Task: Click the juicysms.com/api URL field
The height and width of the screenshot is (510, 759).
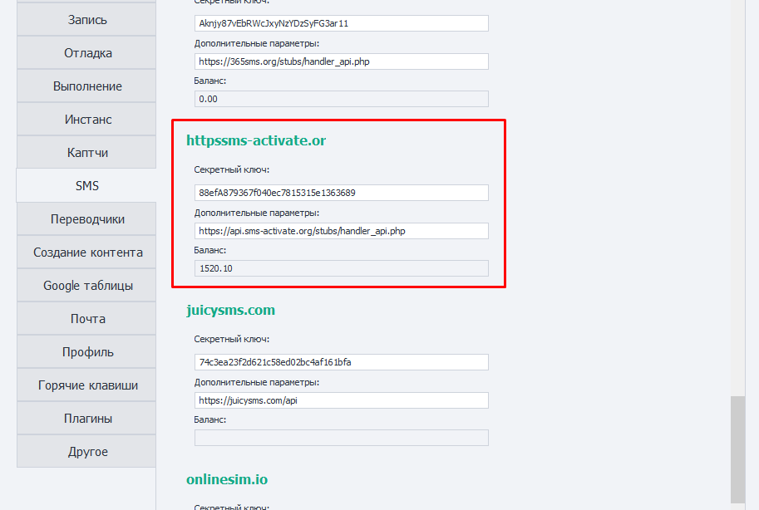Action: pyautogui.click(x=342, y=400)
